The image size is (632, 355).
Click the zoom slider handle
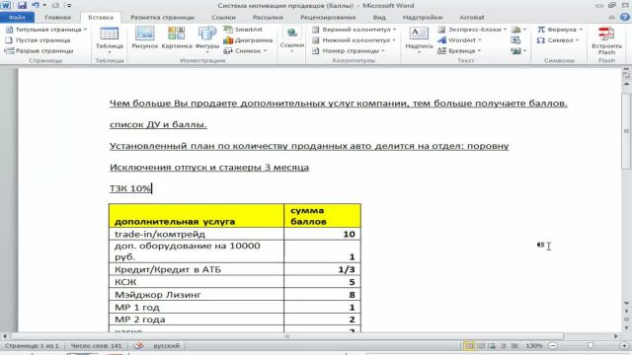(591, 346)
